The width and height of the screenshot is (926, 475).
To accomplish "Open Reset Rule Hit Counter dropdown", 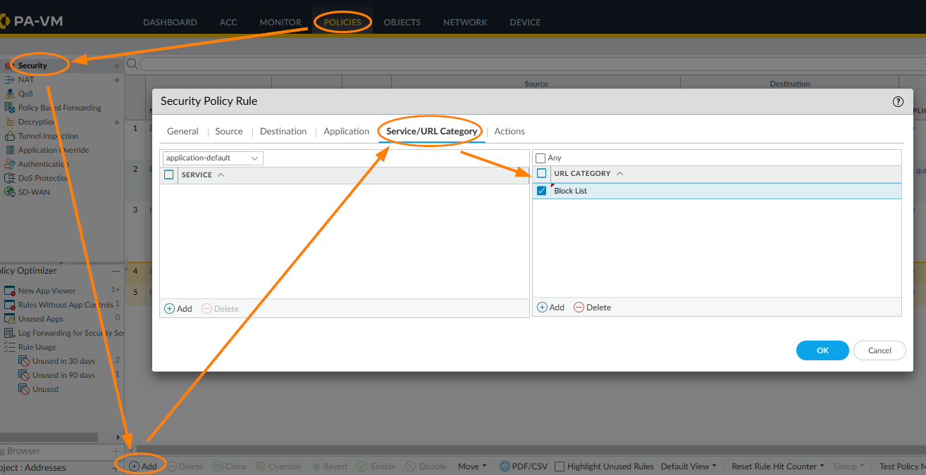I will 778,466.
